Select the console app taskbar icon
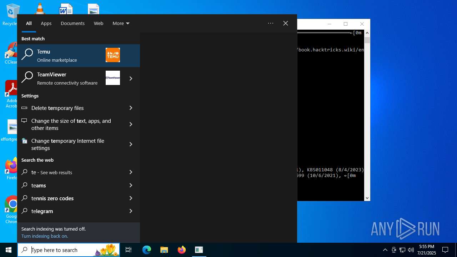457x257 pixels. (199, 250)
